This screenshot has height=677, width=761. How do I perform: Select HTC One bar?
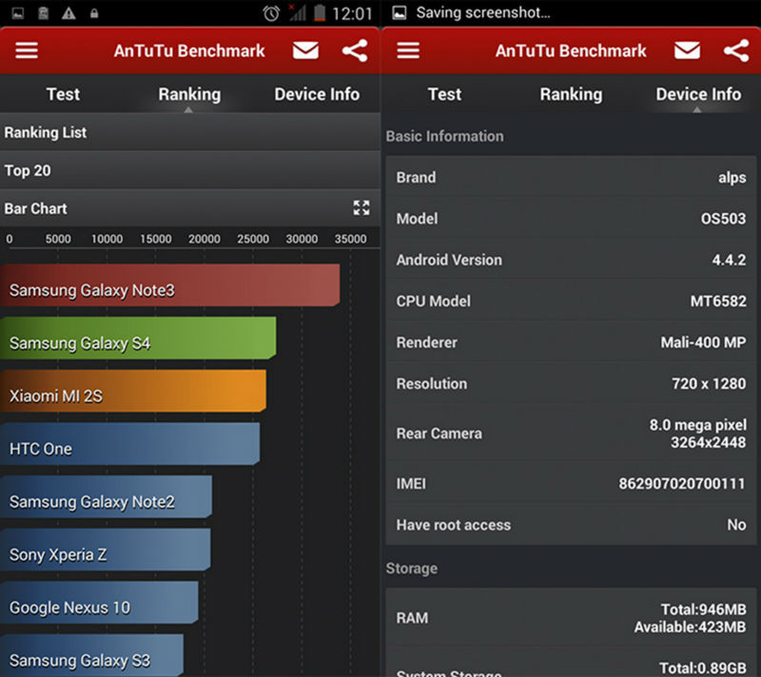tap(130, 444)
